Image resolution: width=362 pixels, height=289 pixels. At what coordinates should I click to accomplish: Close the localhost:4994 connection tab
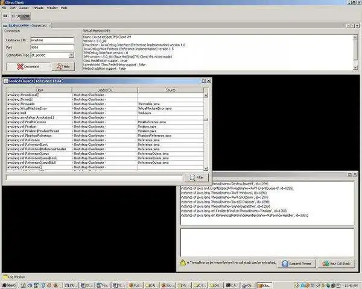50,25
